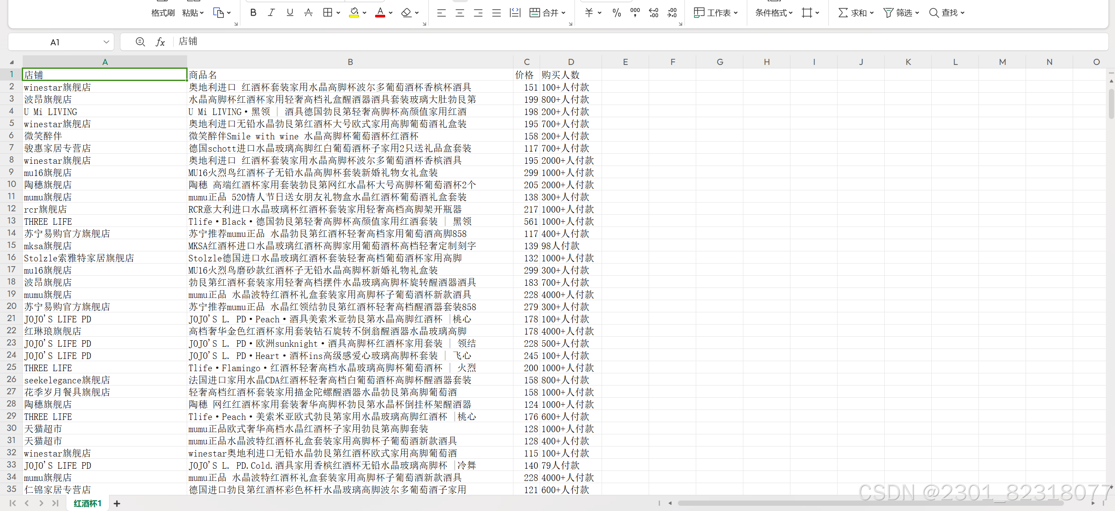Go to first sheet navigation arrow
1115x511 pixels.
pos(13,503)
